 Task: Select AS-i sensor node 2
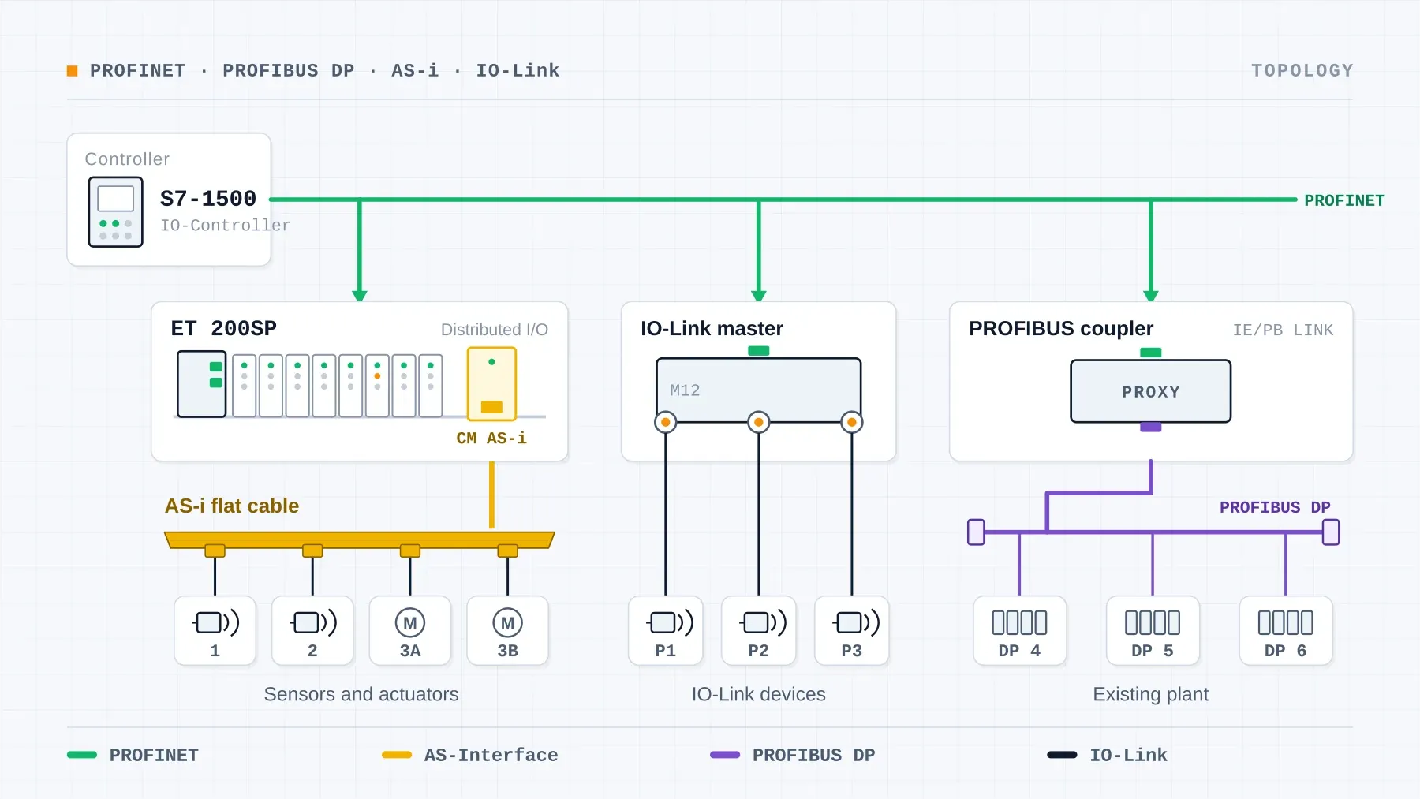312,630
